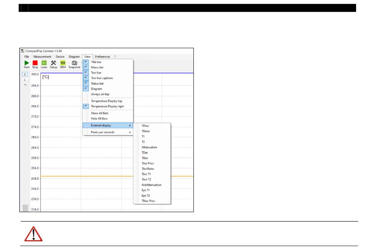Select TBox in the submenu
The image size is (375, 252).
coord(152,158)
